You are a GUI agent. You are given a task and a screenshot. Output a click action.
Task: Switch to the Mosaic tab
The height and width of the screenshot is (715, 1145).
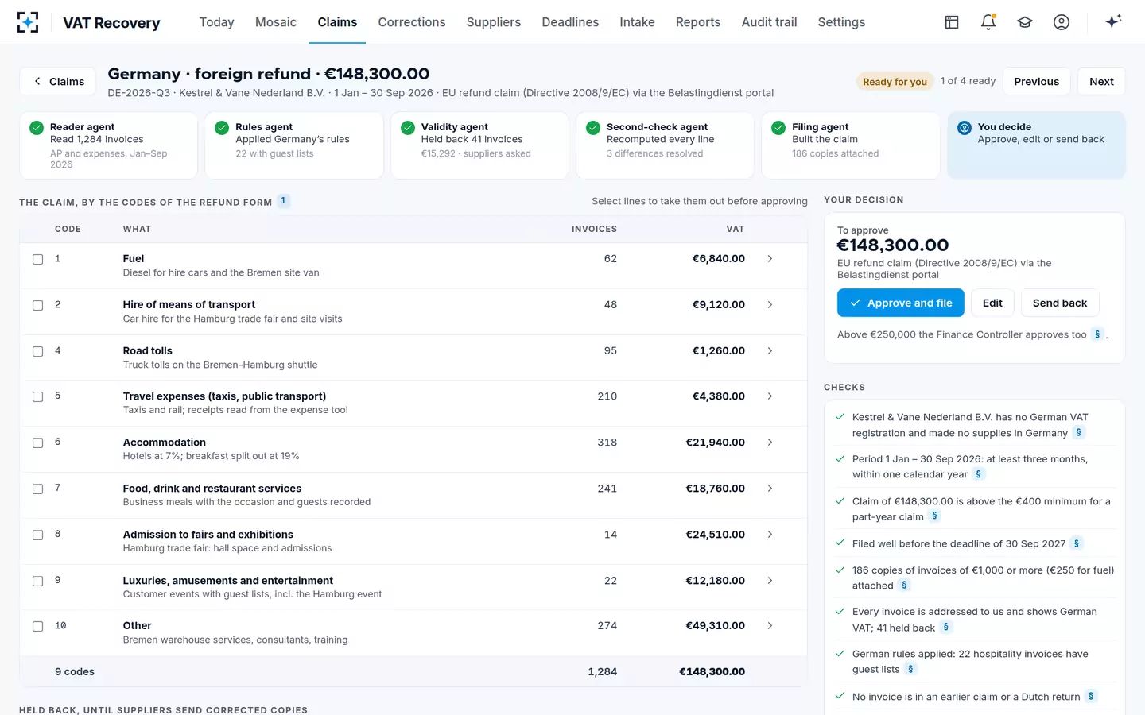(x=276, y=22)
